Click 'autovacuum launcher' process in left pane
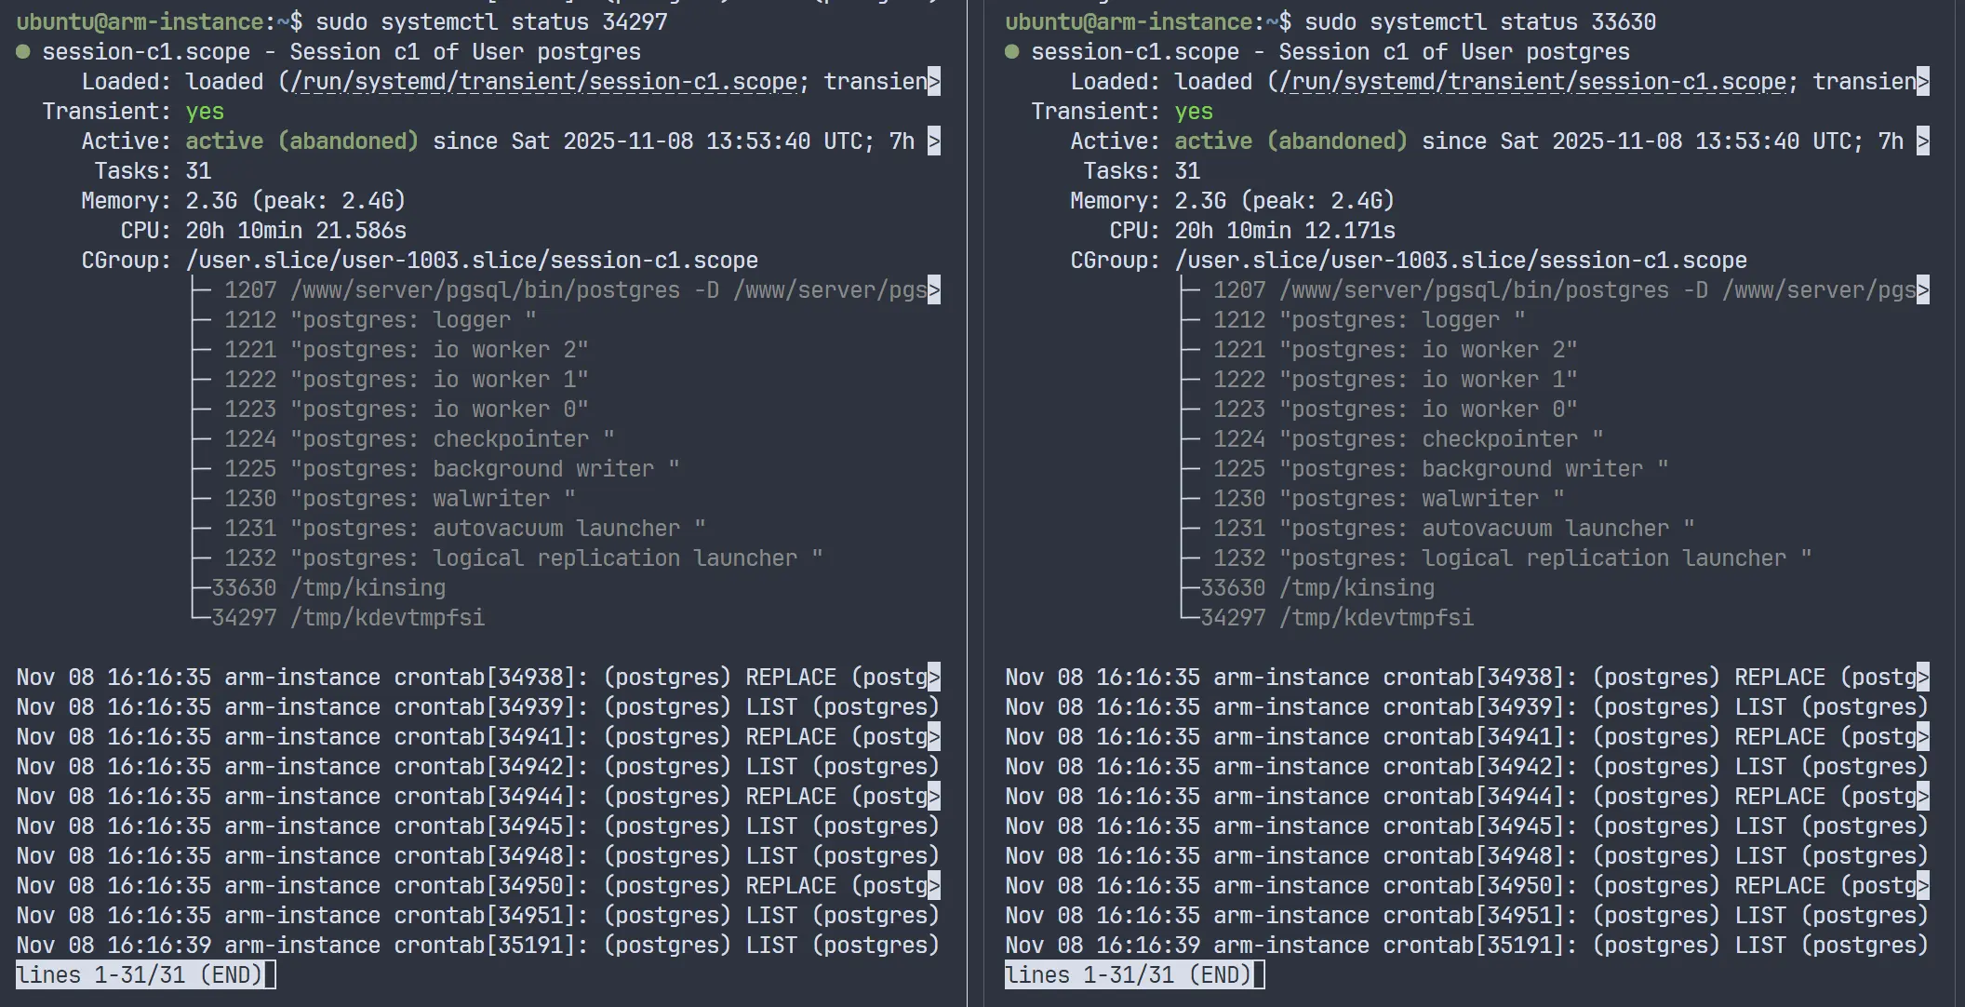Viewport: 1965px width, 1007px height. pyautogui.click(x=556, y=529)
